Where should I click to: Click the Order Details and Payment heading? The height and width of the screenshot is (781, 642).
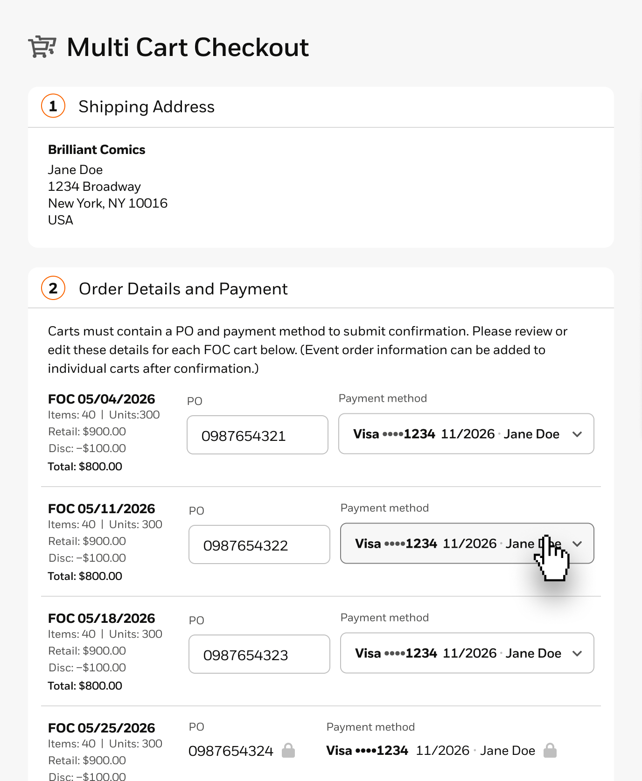point(183,289)
